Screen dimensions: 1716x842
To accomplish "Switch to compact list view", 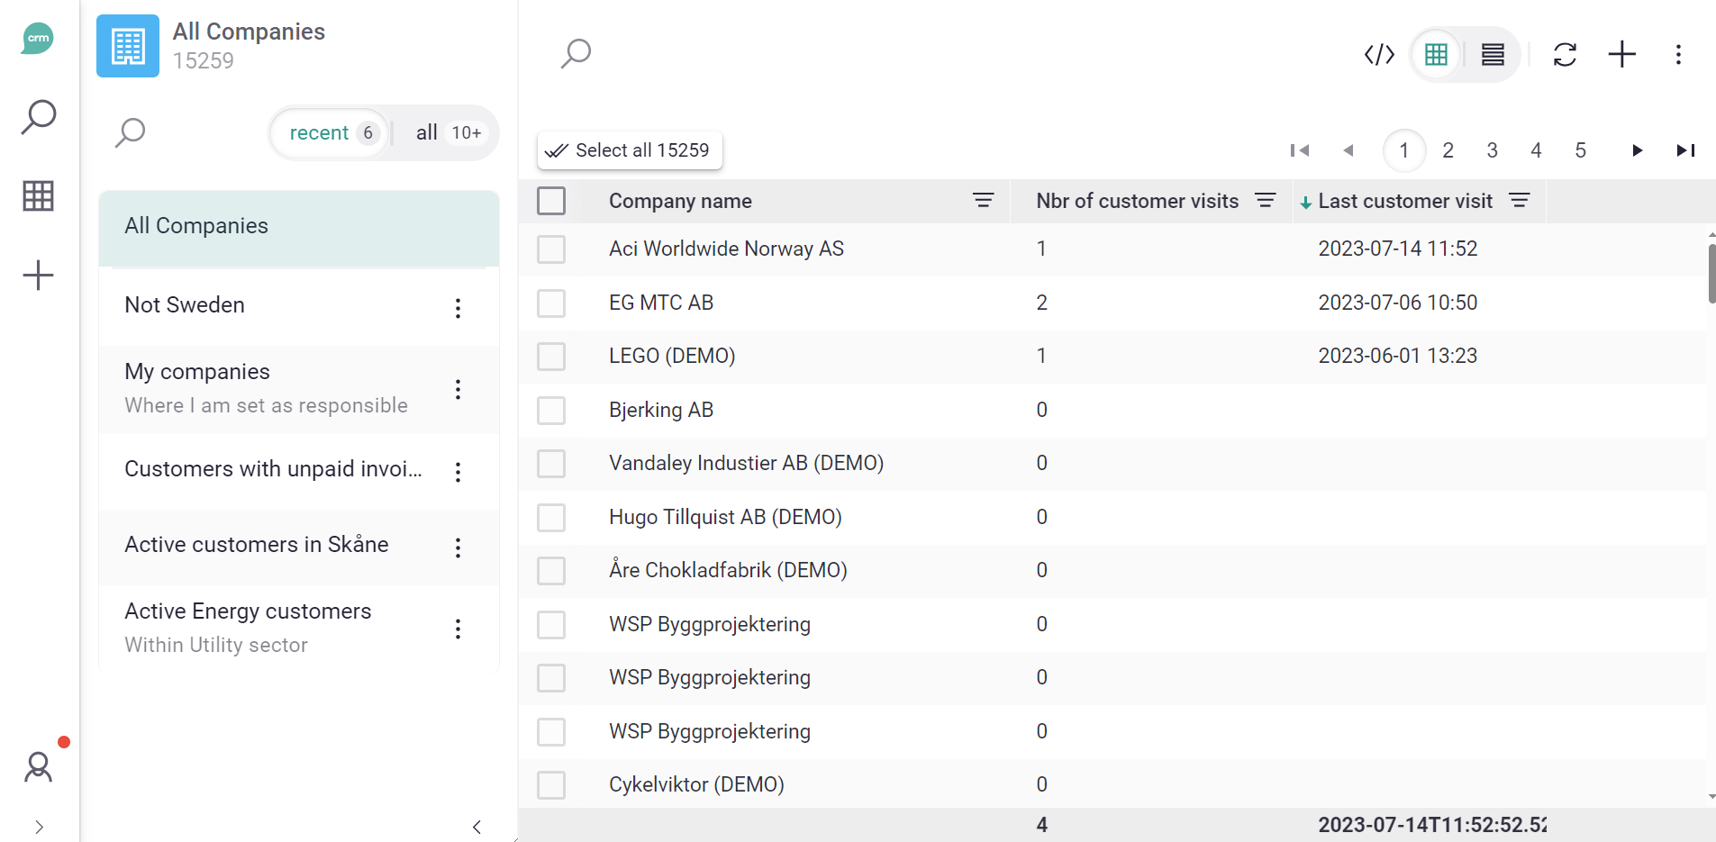I will pos(1493,55).
